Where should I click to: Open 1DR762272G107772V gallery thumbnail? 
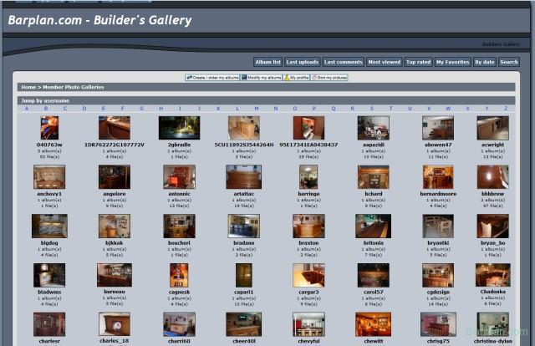115,128
